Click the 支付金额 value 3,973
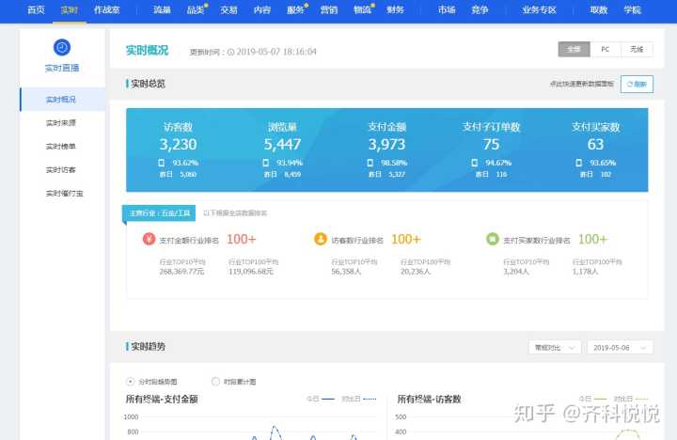Viewport: 677px width, 440px height. click(x=386, y=144)
